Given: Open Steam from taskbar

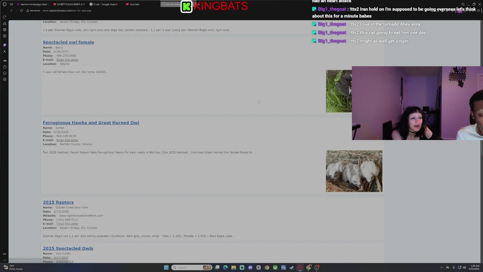Looking at the screenshot, I should 292,267.
